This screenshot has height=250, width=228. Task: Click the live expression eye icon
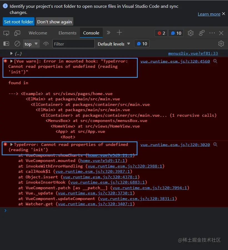point(46,44)
